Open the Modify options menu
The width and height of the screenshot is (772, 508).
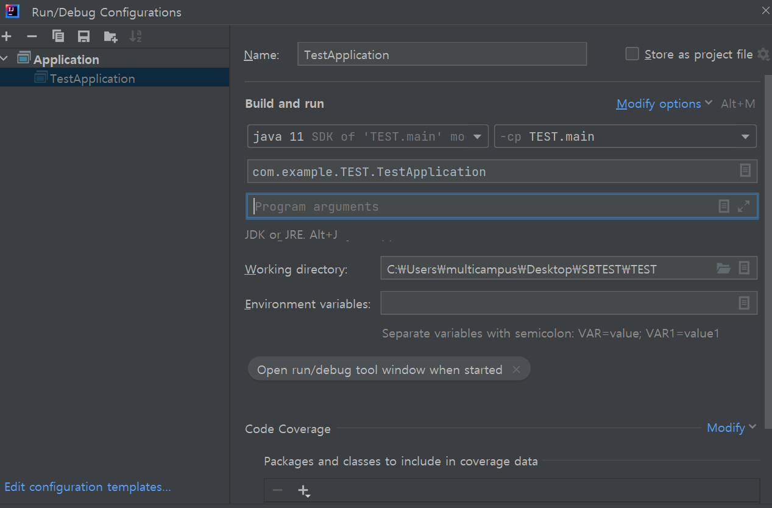tap(664, 104)
